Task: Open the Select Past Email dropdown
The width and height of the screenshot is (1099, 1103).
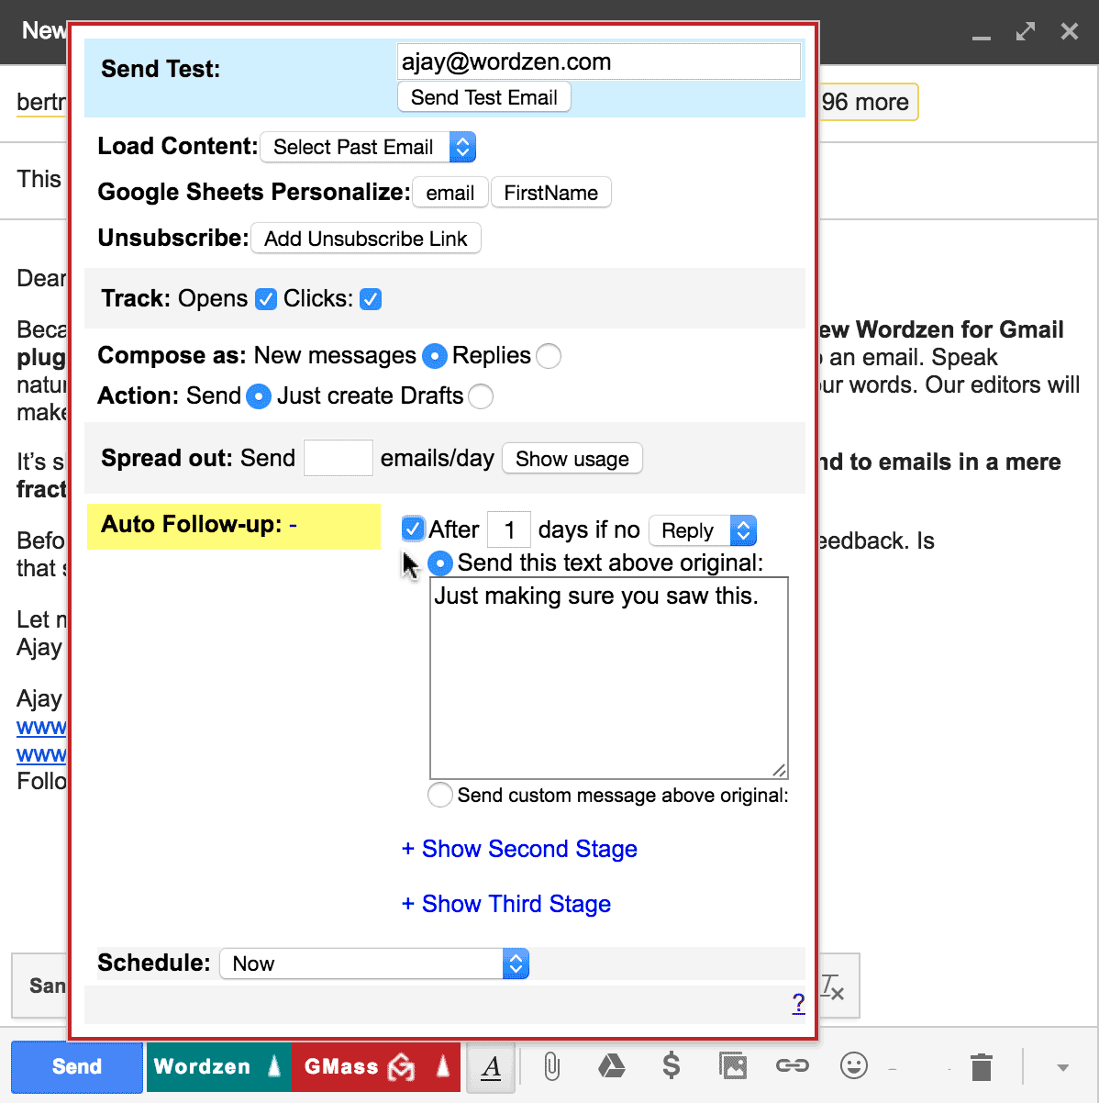Action: (x=368, y=147)
